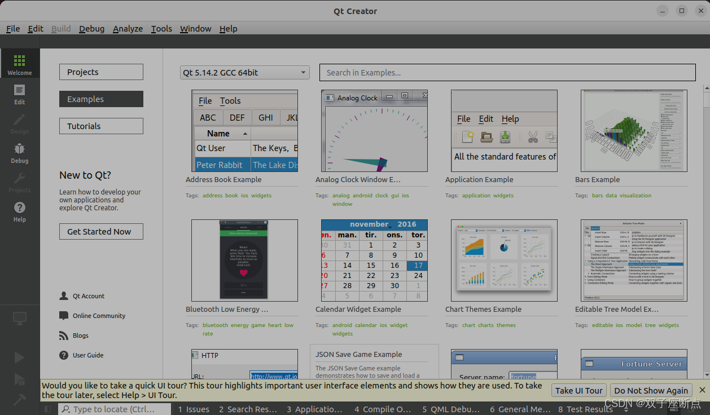Open the Window menu

(x=196, y=29)
